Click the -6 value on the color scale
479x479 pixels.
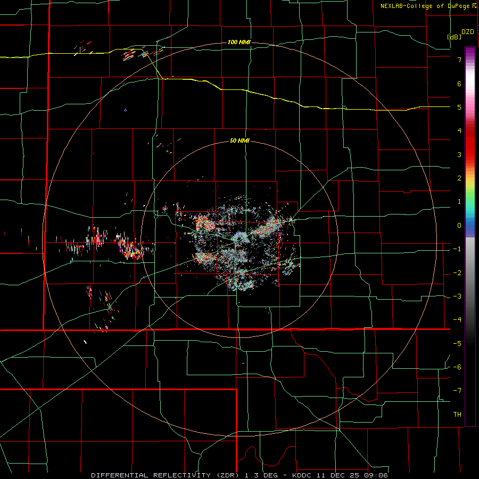tap(457, 367)
